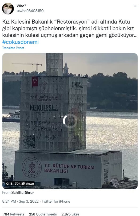Open the @who98408150 handle

click(30, 11)
